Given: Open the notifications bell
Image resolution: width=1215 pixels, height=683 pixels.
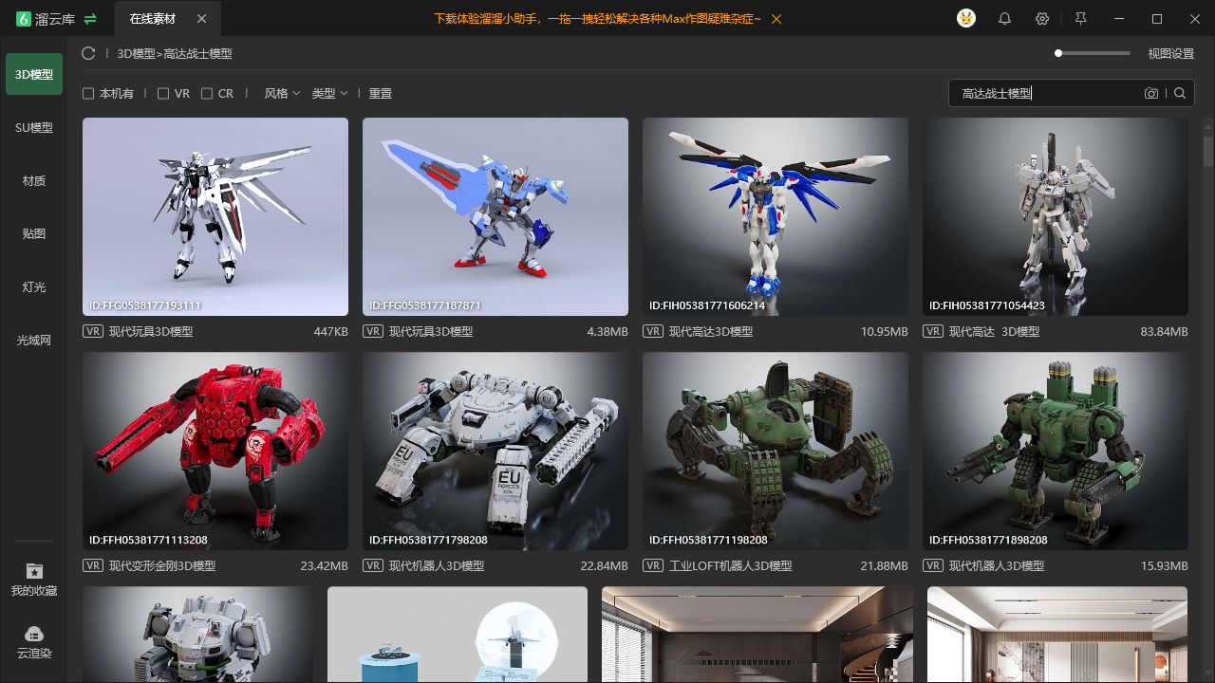Looking at the screenshot, I should pos(1004,19).
